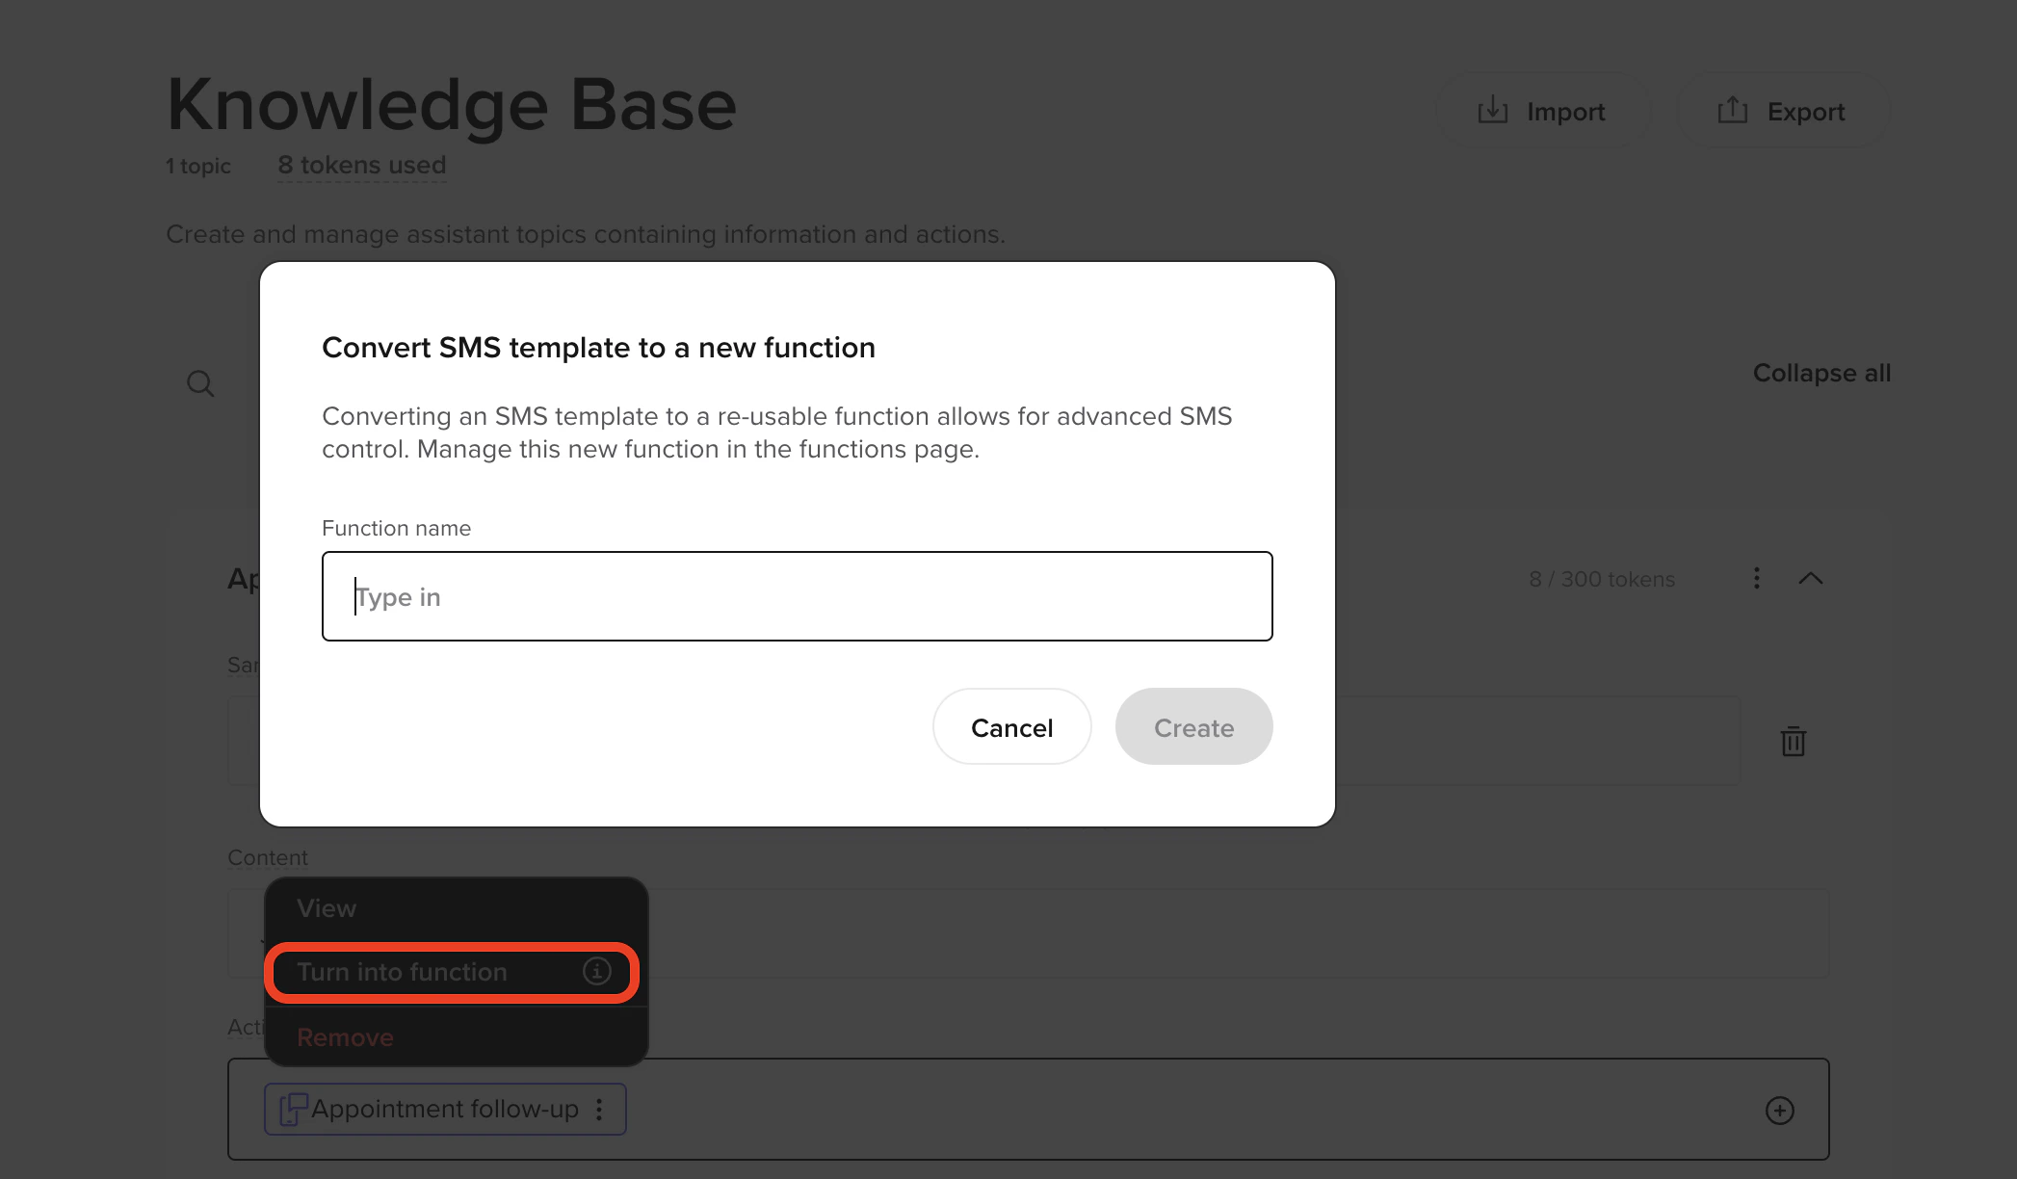Click the Cancel button

tap(1011, 727)
